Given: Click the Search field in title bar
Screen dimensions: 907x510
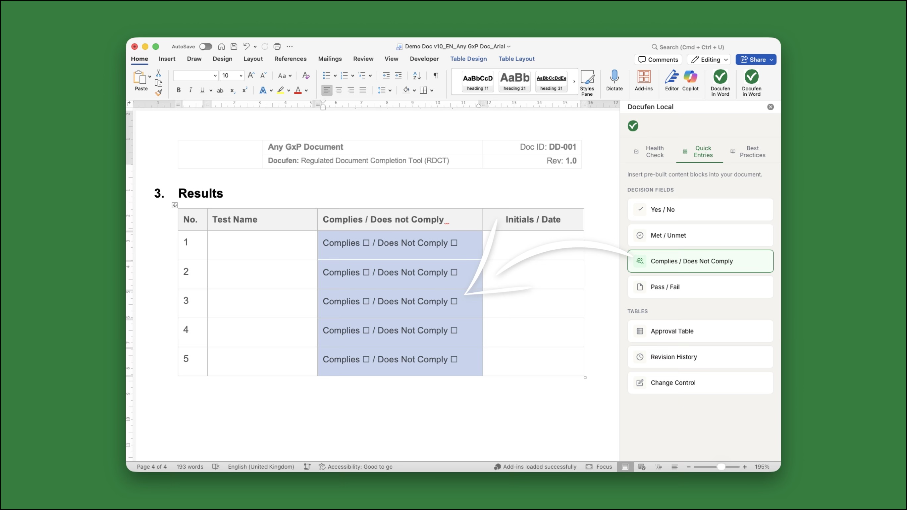Looking at the screenshot, I should [688, 46].
